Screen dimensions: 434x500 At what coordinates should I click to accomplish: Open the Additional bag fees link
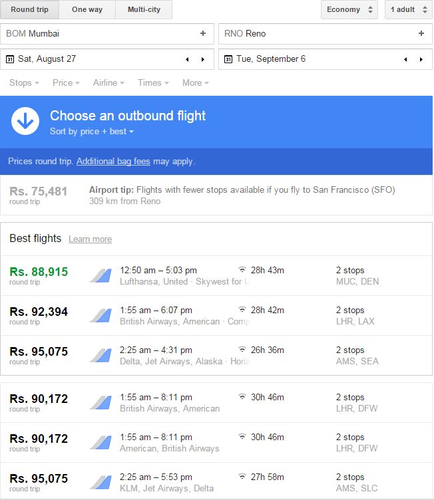click(x=113, y=162)
